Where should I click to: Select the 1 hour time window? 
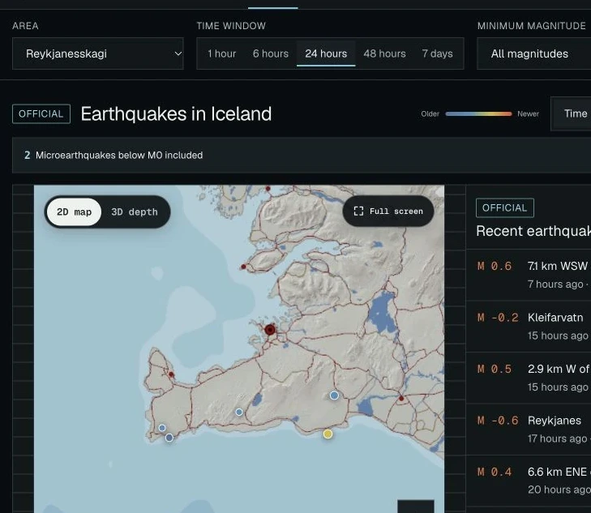[x=221, y=53]
